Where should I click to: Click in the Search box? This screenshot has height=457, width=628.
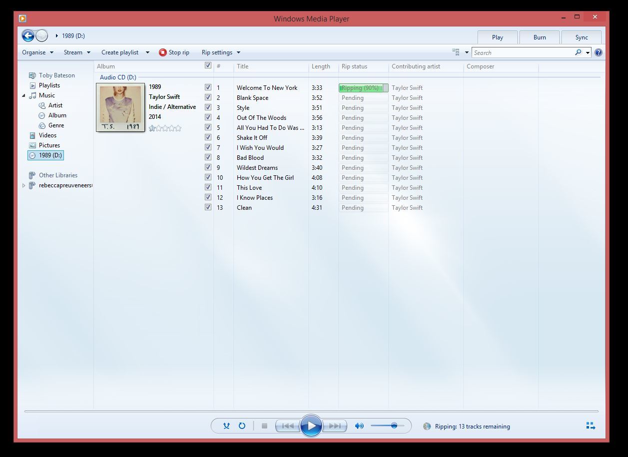click(x=522, y=52)
